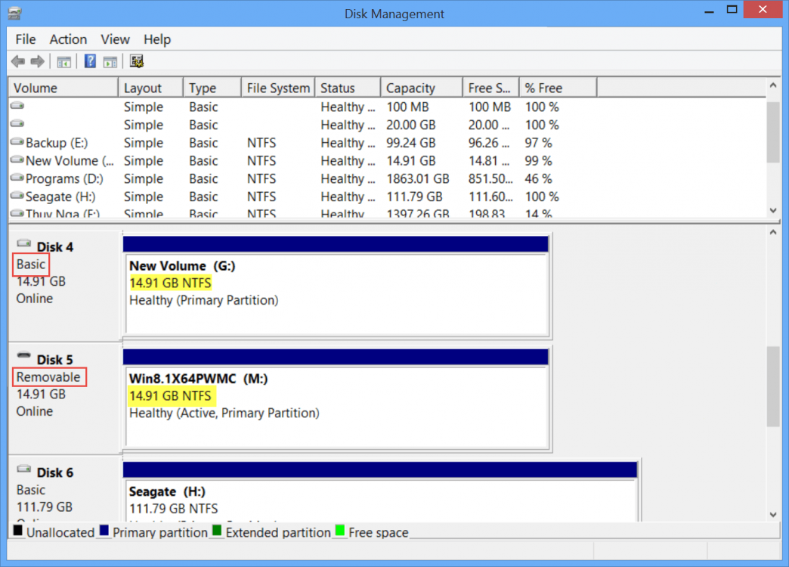The height and width of the screenshot is (567, 789).
Task: Select the Backup (E:) drive icon
Action: click(16, 142)
